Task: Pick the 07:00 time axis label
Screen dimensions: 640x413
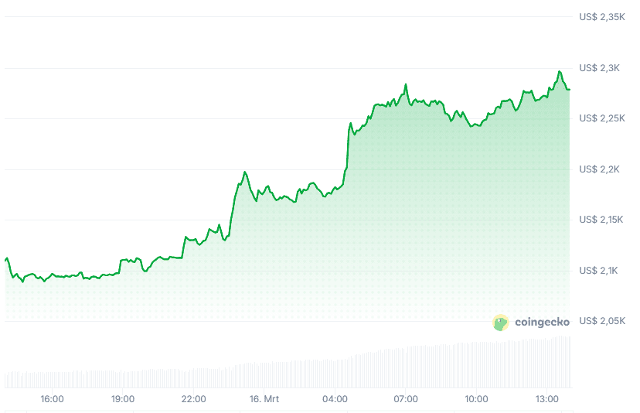Action: [x=406, y=399]
